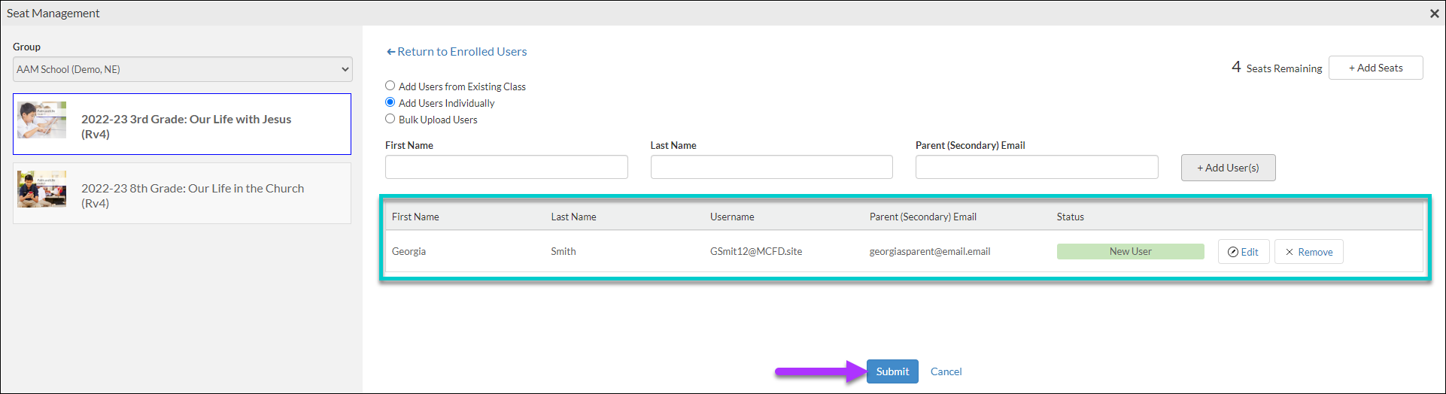Image resolution: width=1446 pixels, height=394 pixels.
Task: Choose Add Users from Existing Class option
Action: [x=390, y=86]
